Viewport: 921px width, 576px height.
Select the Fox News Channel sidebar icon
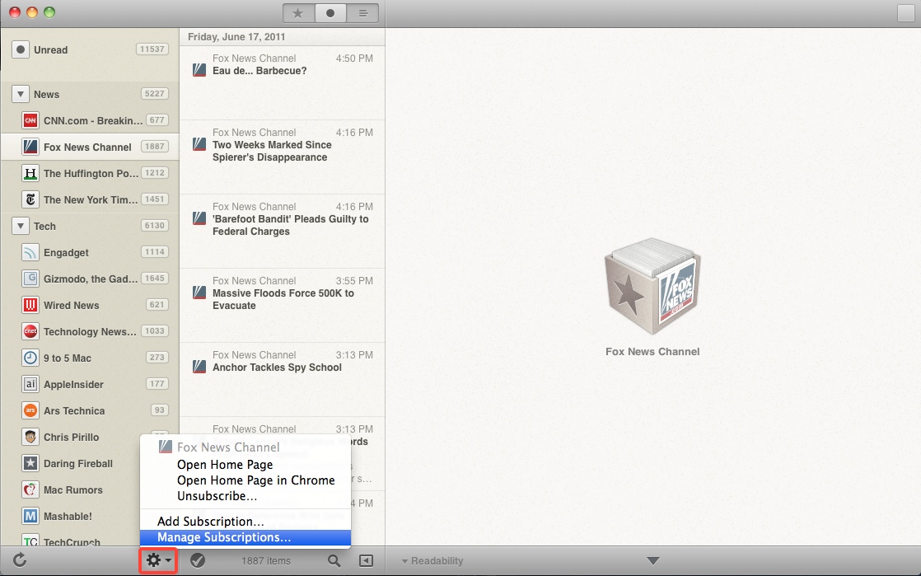coord(30,147)
